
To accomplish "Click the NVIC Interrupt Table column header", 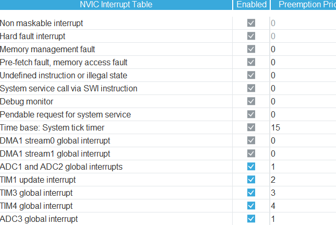I will [x=116, y=5].
